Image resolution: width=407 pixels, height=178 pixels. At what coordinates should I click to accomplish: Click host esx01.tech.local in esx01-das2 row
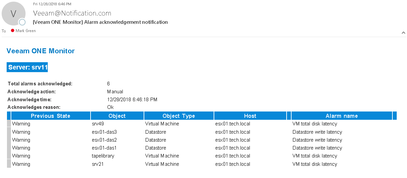pos(233,140)
